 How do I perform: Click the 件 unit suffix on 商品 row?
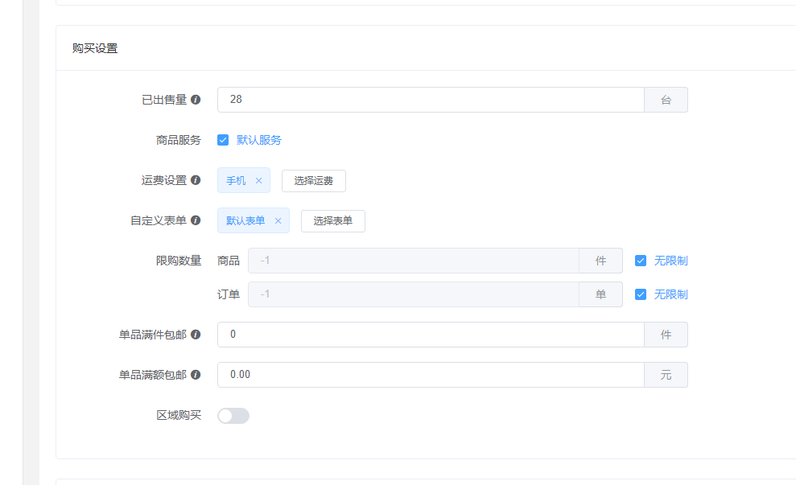click(x=601, y=261)
